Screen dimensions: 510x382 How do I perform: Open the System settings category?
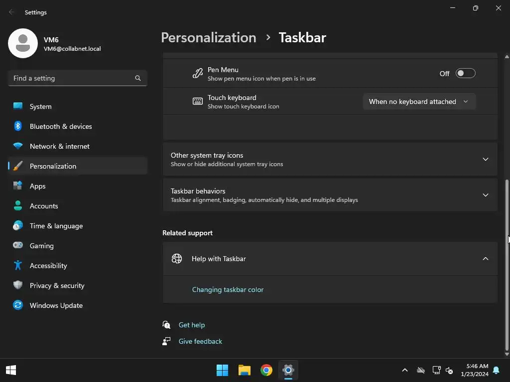(77, 106)
